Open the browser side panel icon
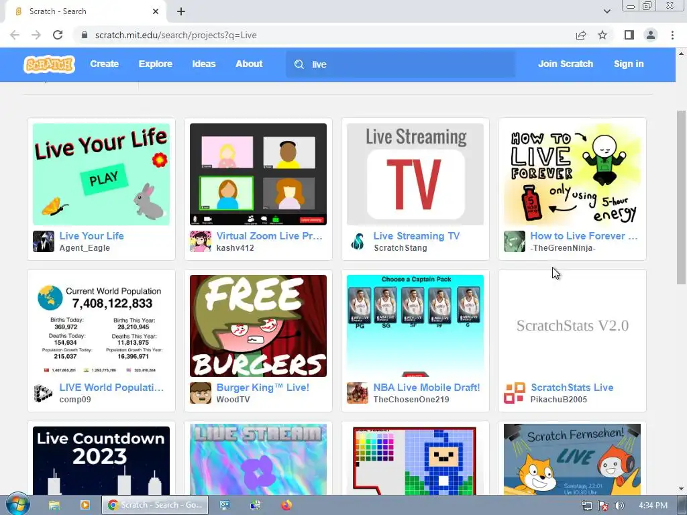This screenshot has width=687, height=515. click(629, 35)
